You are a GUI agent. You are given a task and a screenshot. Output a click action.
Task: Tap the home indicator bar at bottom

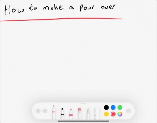click(x=83, y=121)
